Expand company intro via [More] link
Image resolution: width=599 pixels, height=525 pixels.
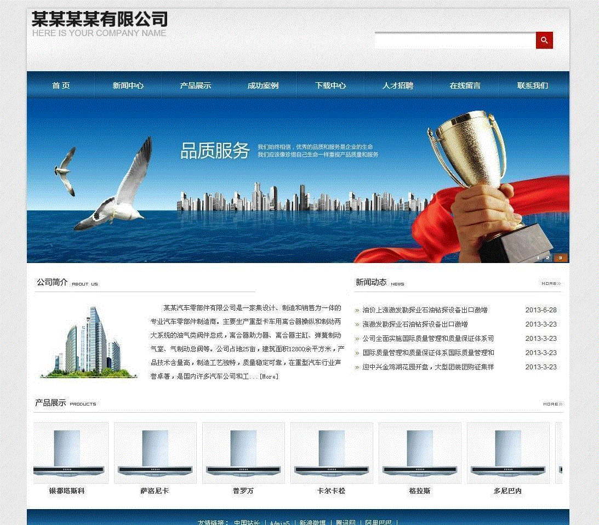click(269, 376)
